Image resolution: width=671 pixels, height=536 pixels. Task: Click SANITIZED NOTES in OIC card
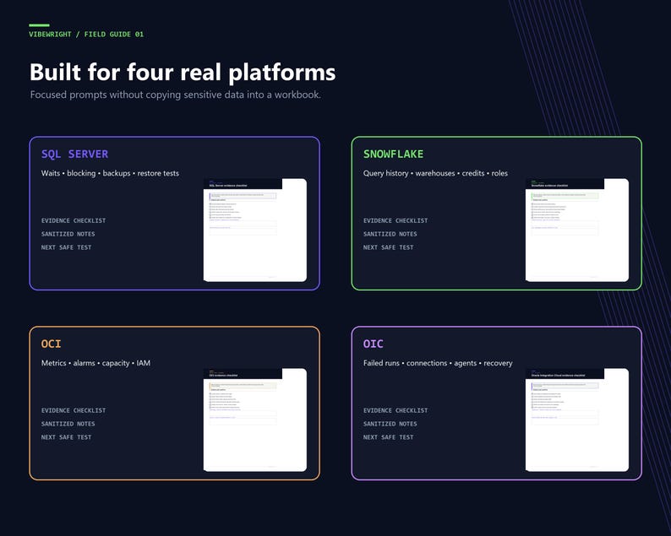tap(390, 424)
